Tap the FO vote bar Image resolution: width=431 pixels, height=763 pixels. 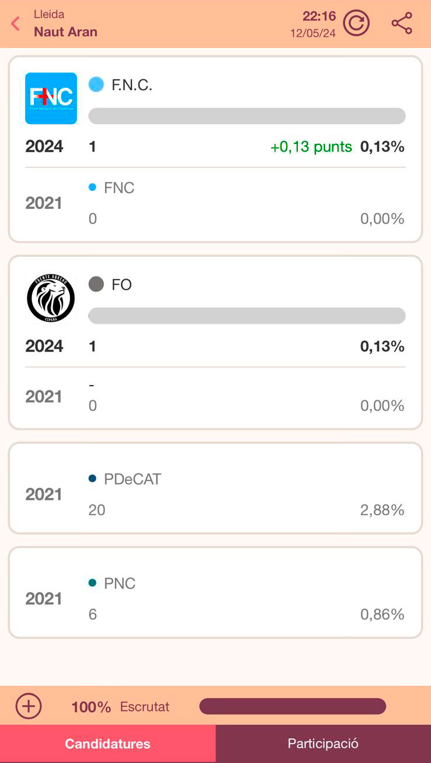[x=246, y=316]
